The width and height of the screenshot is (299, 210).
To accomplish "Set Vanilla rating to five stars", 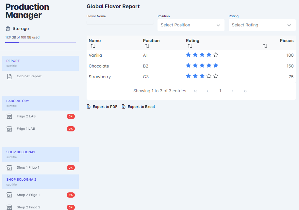I will click(216, 55).
